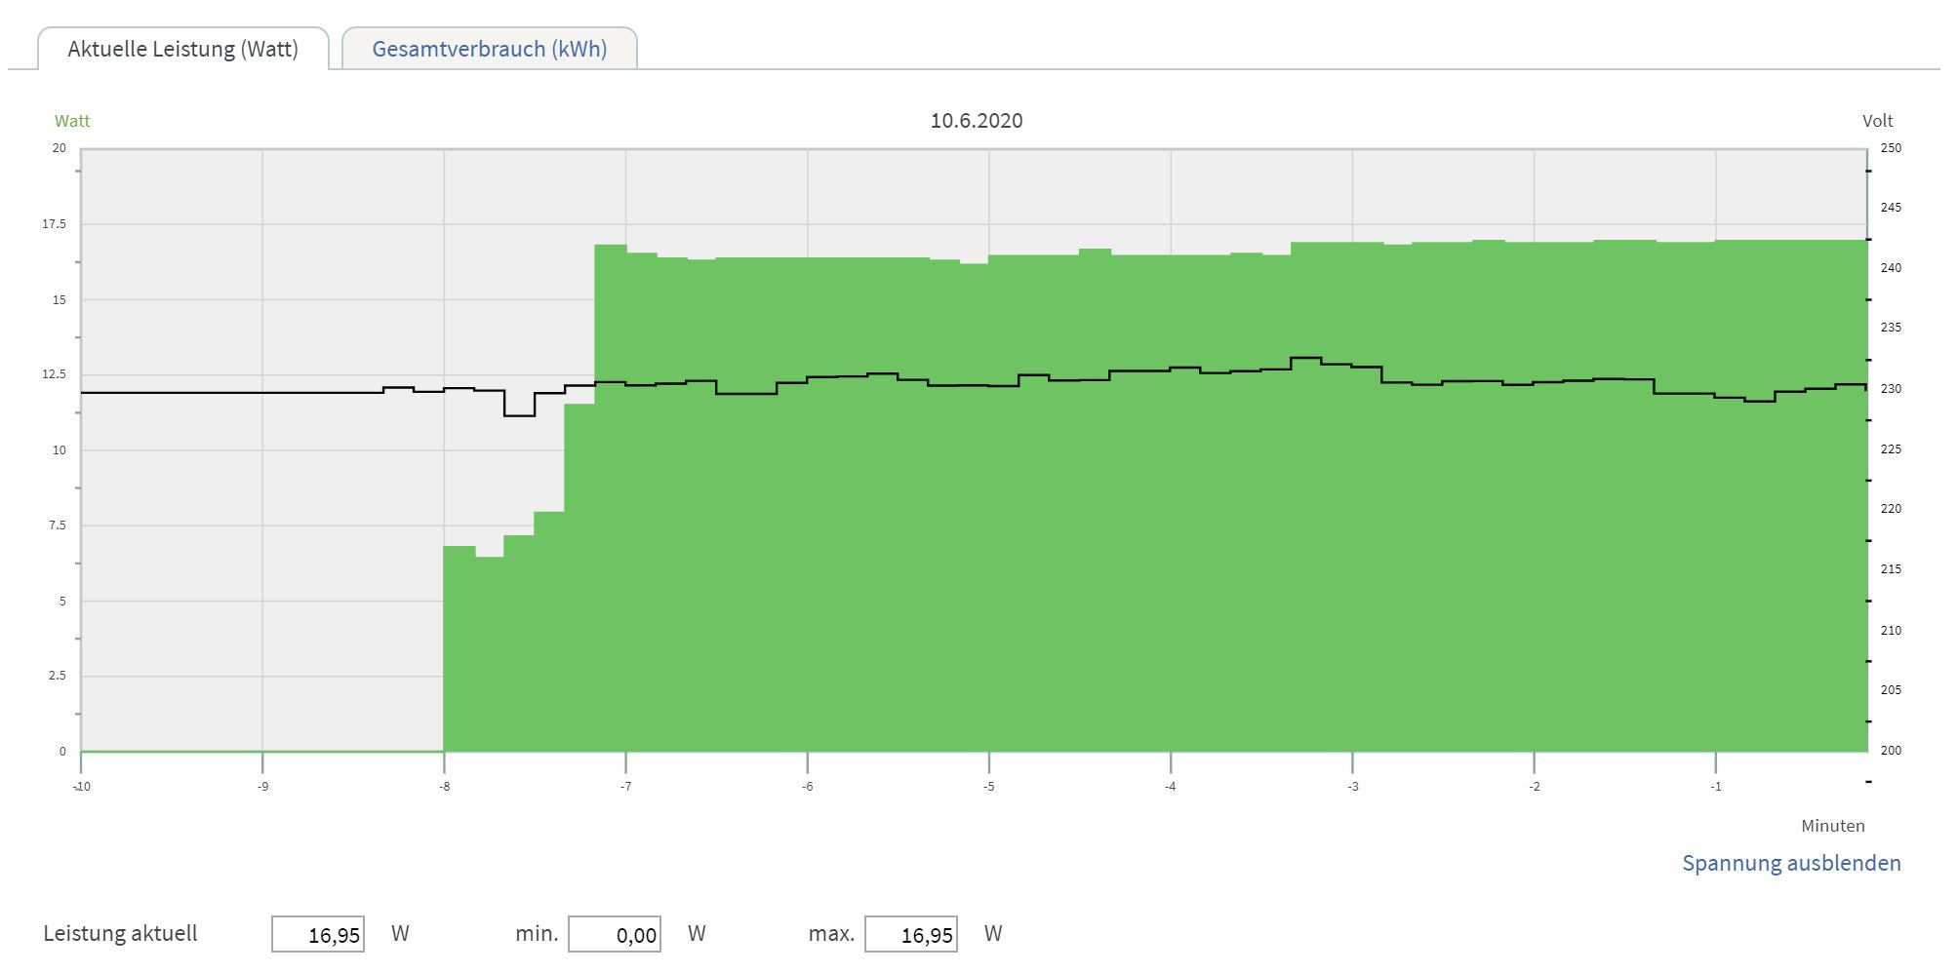This screenshot has height=973, width=1957.
Task: Click the green Watt axis label
Action: (x=72, y=121)
